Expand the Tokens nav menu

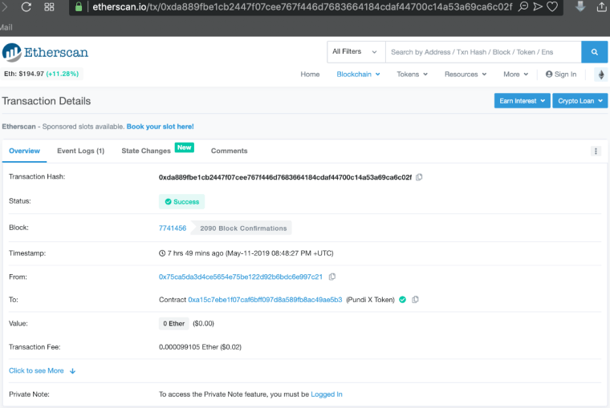[412, 75]
